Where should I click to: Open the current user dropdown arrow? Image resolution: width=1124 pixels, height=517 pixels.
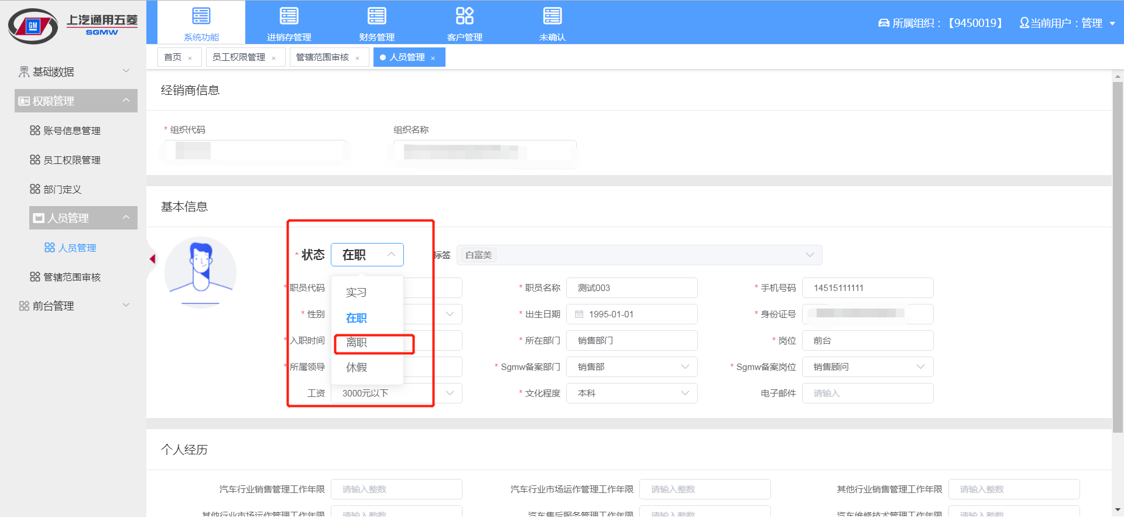click(x=1112, y=23)
